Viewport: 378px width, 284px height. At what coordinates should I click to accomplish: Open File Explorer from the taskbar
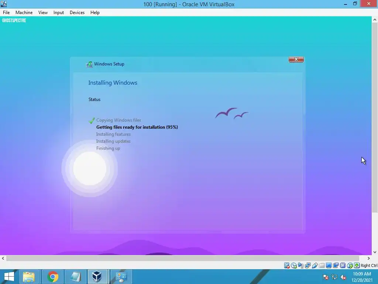point(29,277)
